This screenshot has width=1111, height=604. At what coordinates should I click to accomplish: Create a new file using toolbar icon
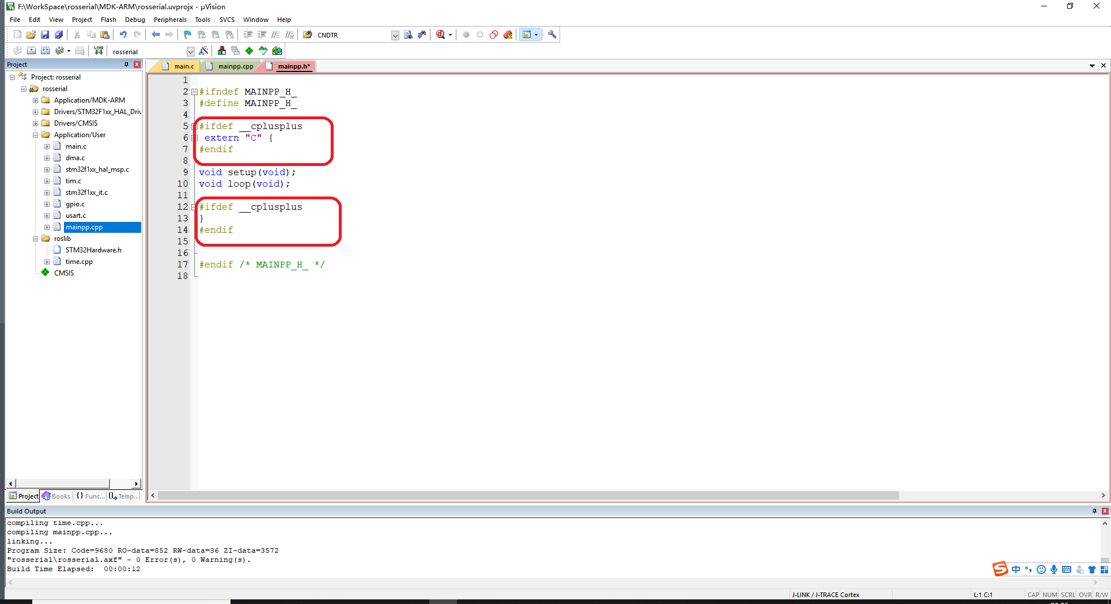[17, 35]
